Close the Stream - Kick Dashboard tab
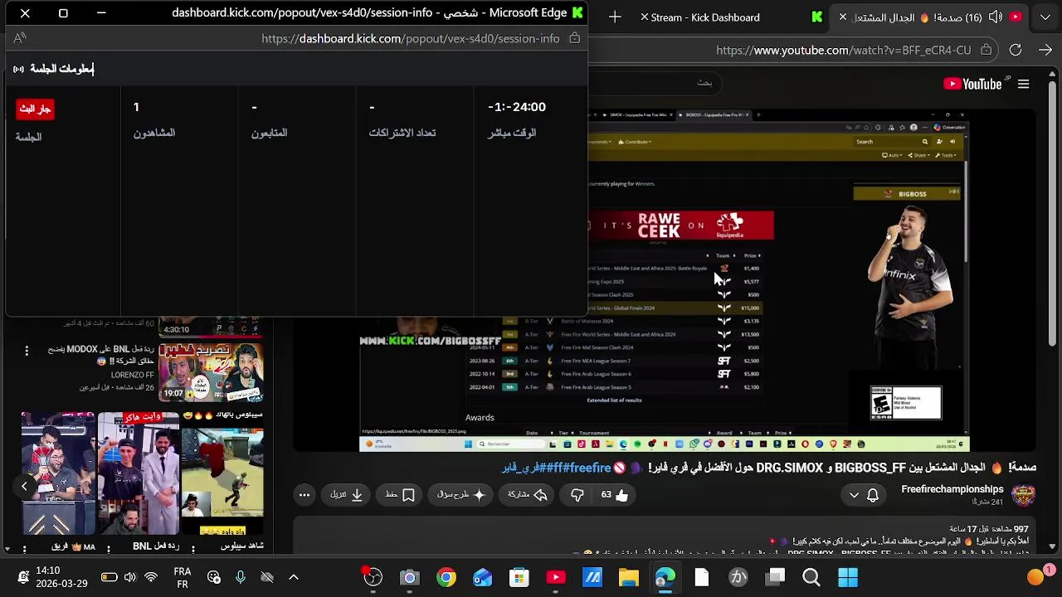Image resolution: width=1062 pixels, height=597 pixels. 644,17
